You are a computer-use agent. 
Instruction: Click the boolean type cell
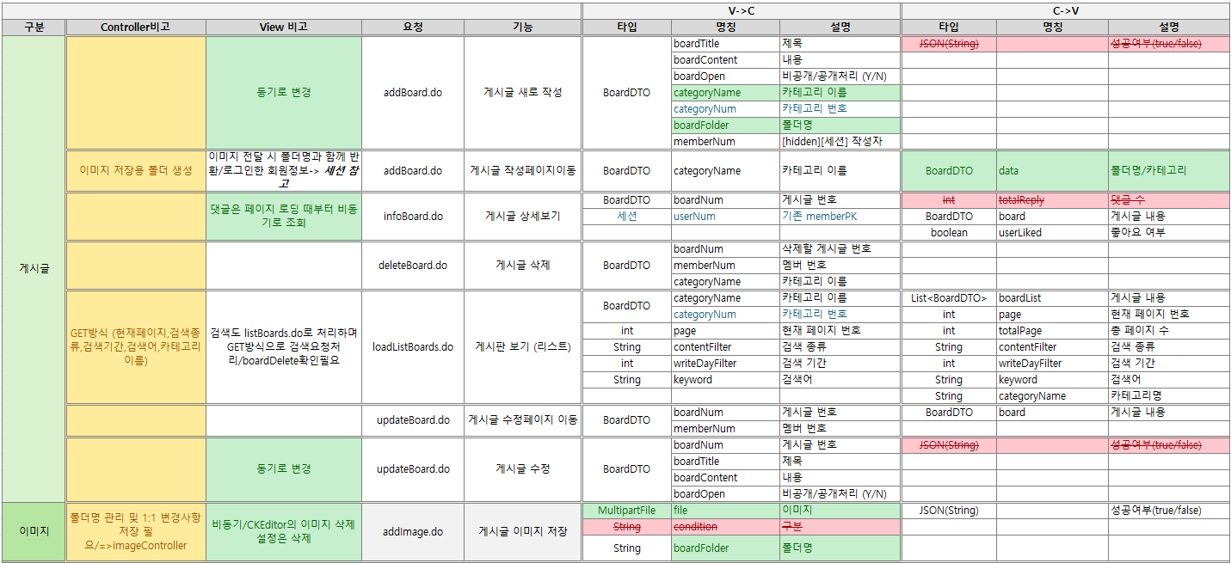pos(949,233)
